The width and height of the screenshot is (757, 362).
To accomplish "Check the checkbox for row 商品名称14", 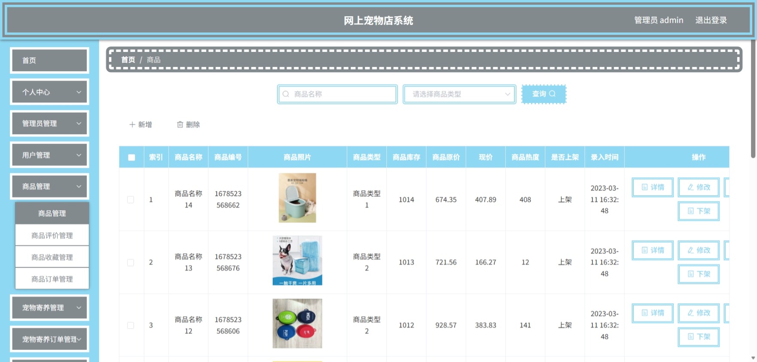I will click(131, 199).
